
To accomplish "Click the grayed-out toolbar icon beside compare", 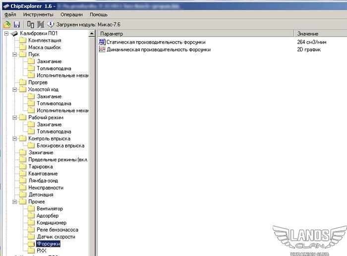I will 41,24.
